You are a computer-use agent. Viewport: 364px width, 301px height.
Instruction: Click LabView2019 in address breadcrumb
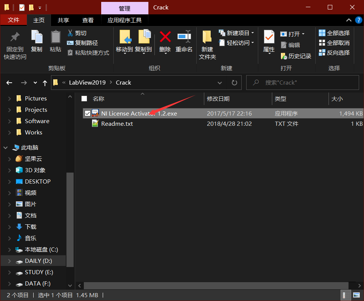(x=87, y=82)
